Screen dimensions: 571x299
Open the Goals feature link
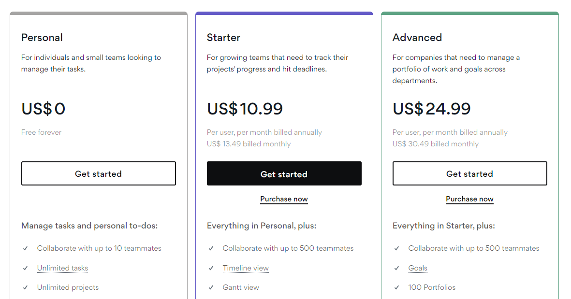pos(418,268)
